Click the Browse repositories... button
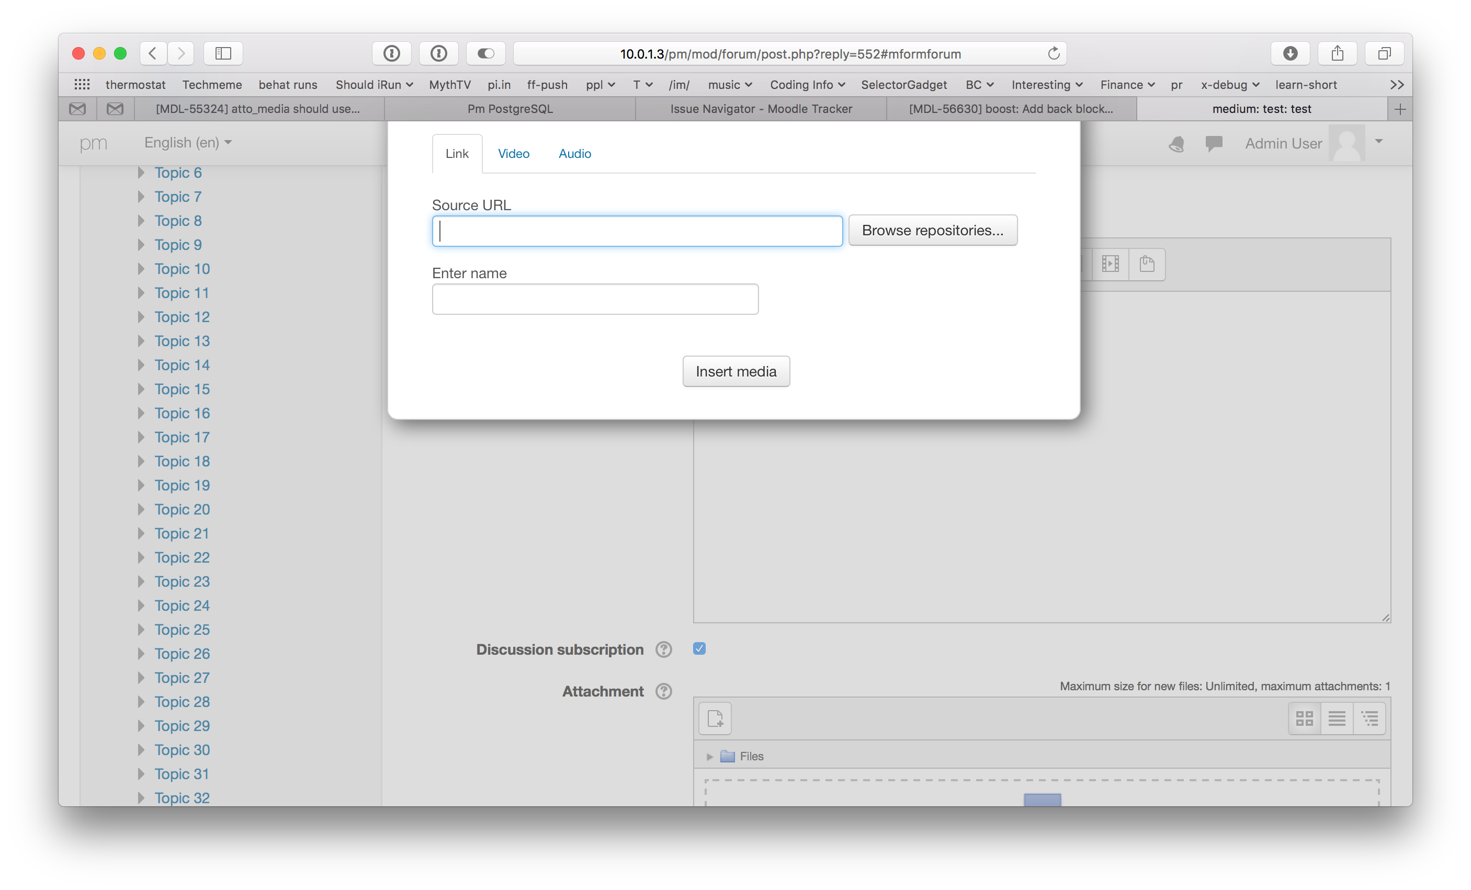This screenshot has height=890, width=1471. click(x=933, y=231)
